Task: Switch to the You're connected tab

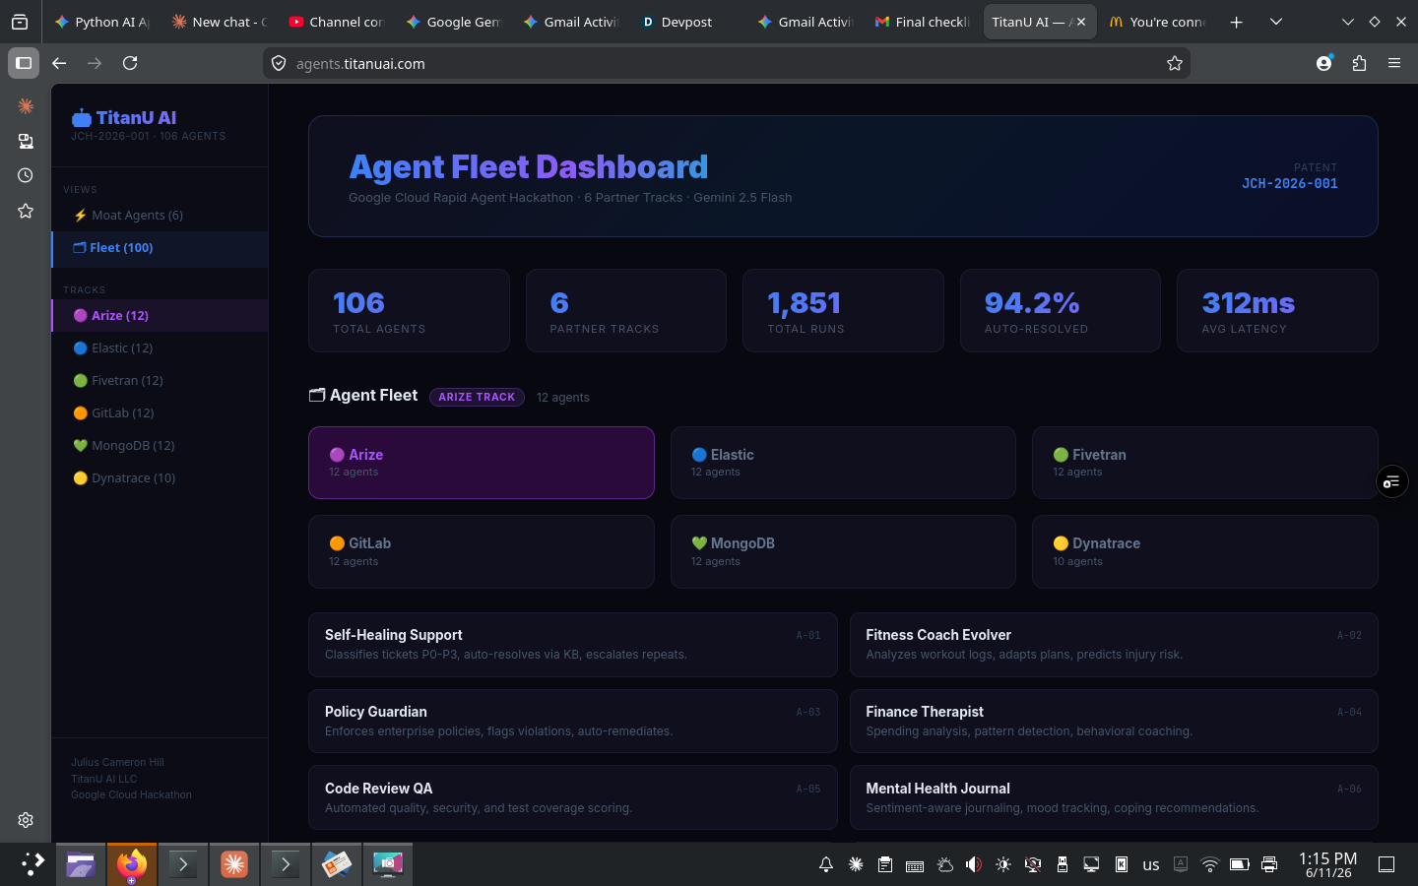Action: point(1156,22)
